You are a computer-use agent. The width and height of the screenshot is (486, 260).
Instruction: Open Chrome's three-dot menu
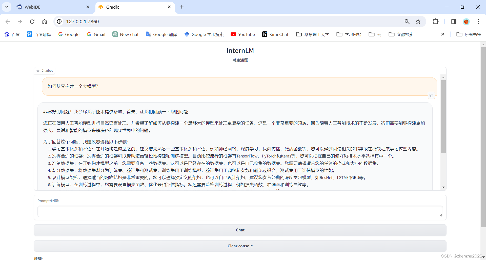coord(478,22)
